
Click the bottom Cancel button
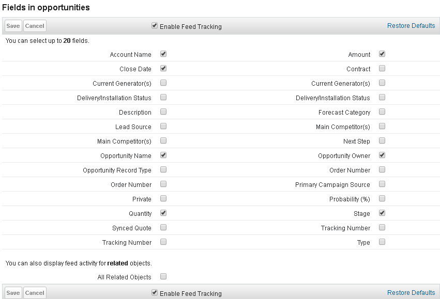[34, 292]
